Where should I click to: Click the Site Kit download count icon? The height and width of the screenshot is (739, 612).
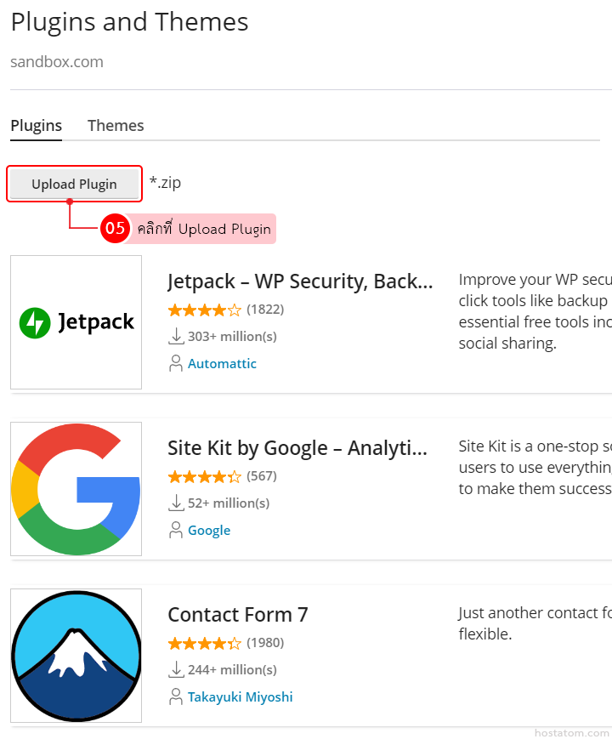176,503
